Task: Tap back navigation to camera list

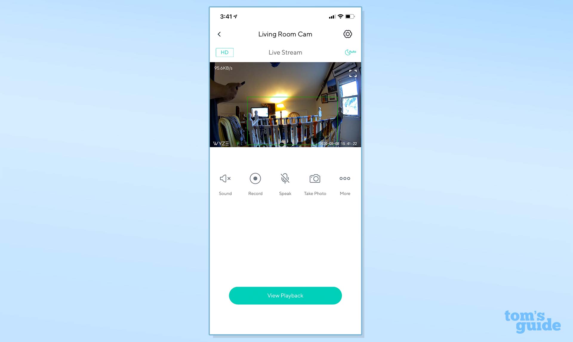Action: click(219, 34)
